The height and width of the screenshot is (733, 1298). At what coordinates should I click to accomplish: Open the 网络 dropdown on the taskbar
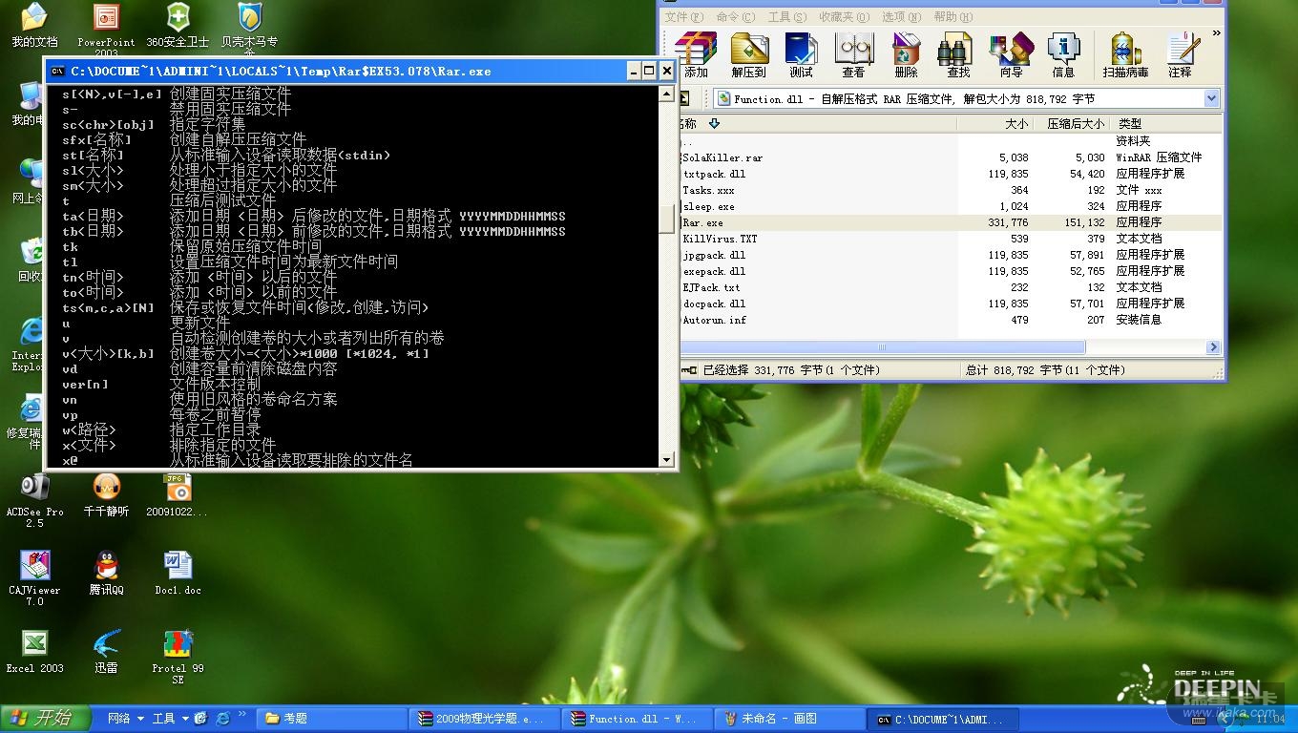126,719
